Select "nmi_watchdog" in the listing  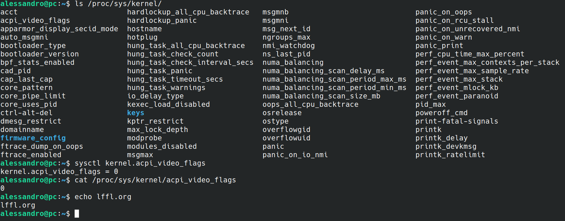289,46
